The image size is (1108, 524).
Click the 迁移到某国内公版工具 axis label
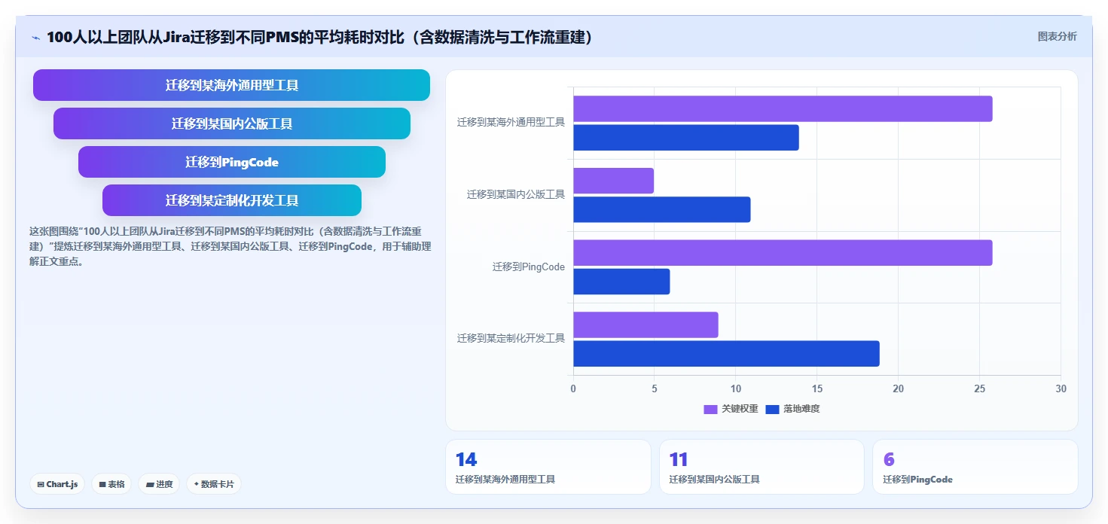(x=516, y=194)
